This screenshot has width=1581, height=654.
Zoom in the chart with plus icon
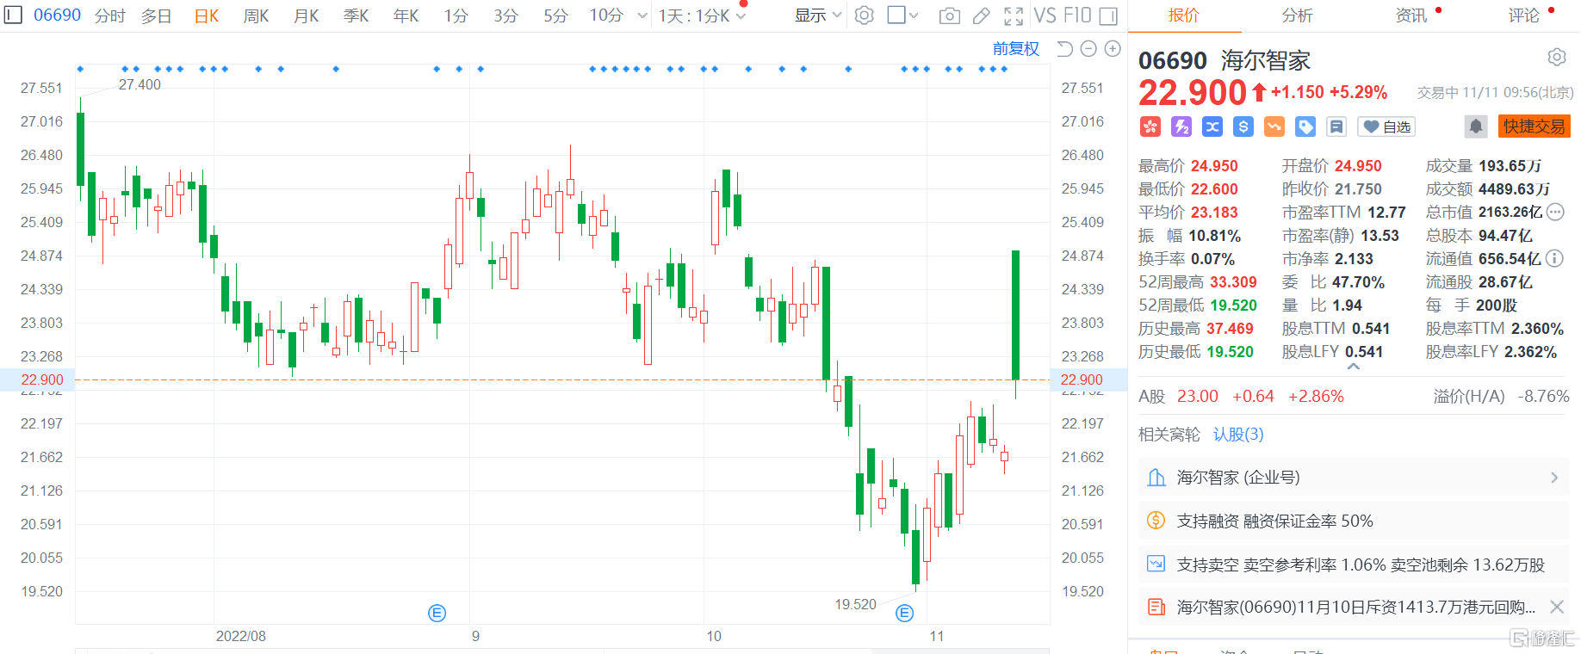pos(1113,49)
